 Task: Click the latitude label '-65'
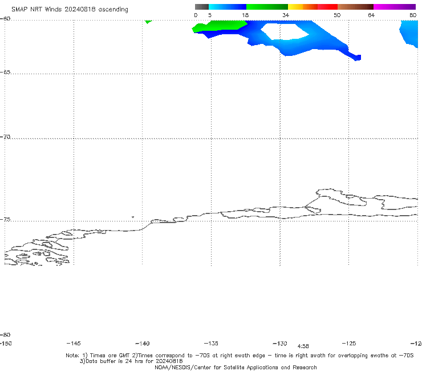(5, 72)
